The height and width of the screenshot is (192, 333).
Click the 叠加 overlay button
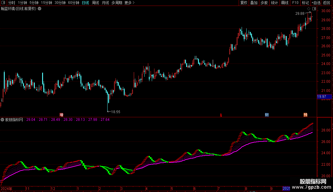(x=254, y=3)
